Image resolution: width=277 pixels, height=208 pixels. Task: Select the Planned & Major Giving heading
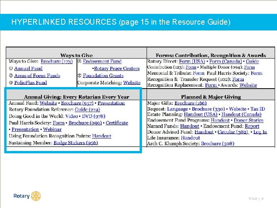(x=211, y=97)
